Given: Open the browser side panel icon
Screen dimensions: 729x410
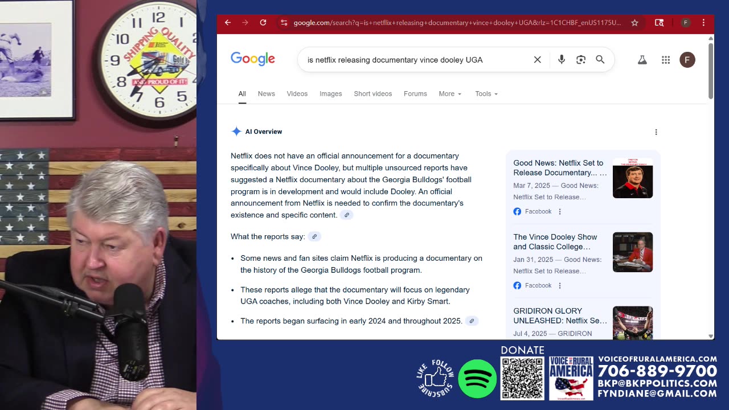Looking at the screenshot, I should coord(659,23).
